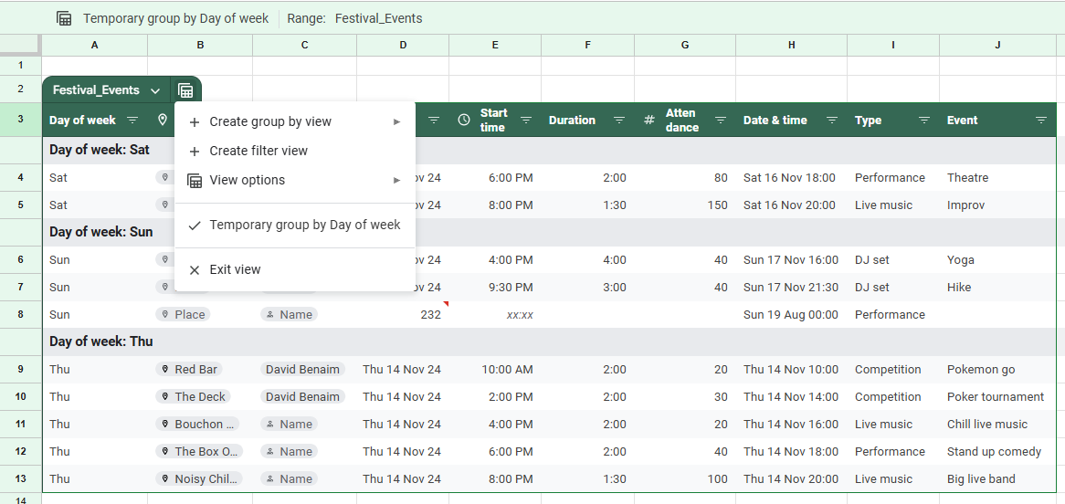This screenshot has width=1065, height=504.
Task: Open View options submenu
Action: pyautogui.click(x=295, y=180)
